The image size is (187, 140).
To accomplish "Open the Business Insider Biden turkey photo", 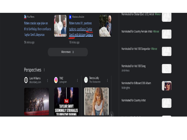I will pos(105,26).
